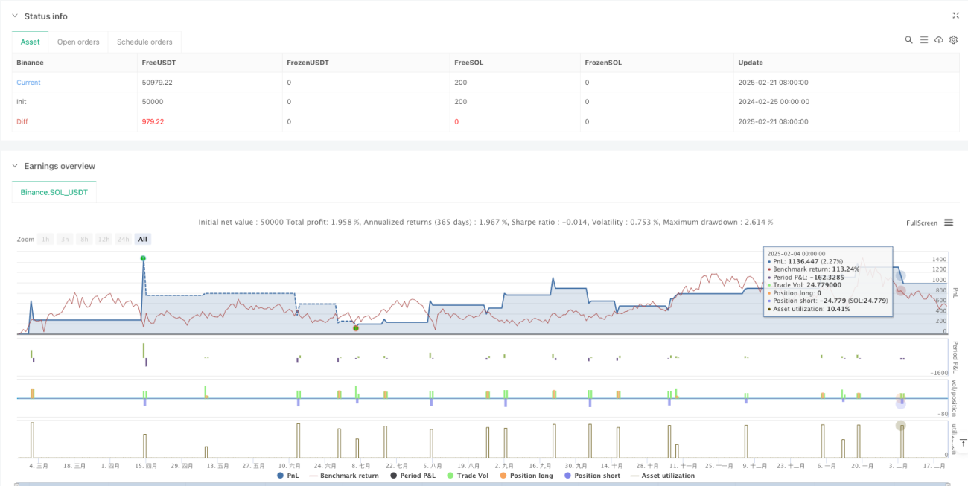Select the 1h zoom range button
Image resolution: width=968 pixels, height=486 pixels.
coord(46,239)
